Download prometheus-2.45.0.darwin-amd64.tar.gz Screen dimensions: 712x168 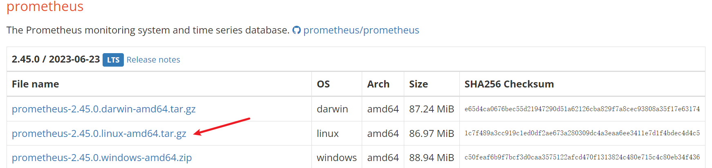click(103, 109)
